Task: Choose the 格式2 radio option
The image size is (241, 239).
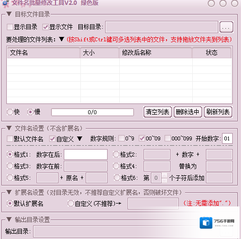Action: (x=116, y=154)
